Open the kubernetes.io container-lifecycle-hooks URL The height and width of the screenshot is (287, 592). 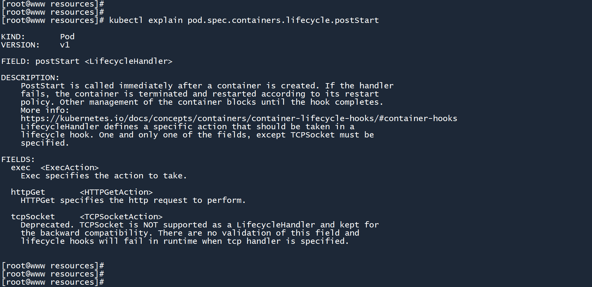pyautogui.click(x=239, y=118)
